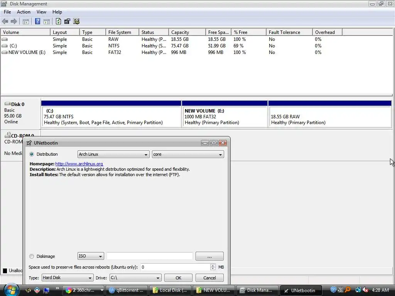
Task: Select the NEW VOLUME (E:) FAT32 partition block
Action: pos(225,116)
